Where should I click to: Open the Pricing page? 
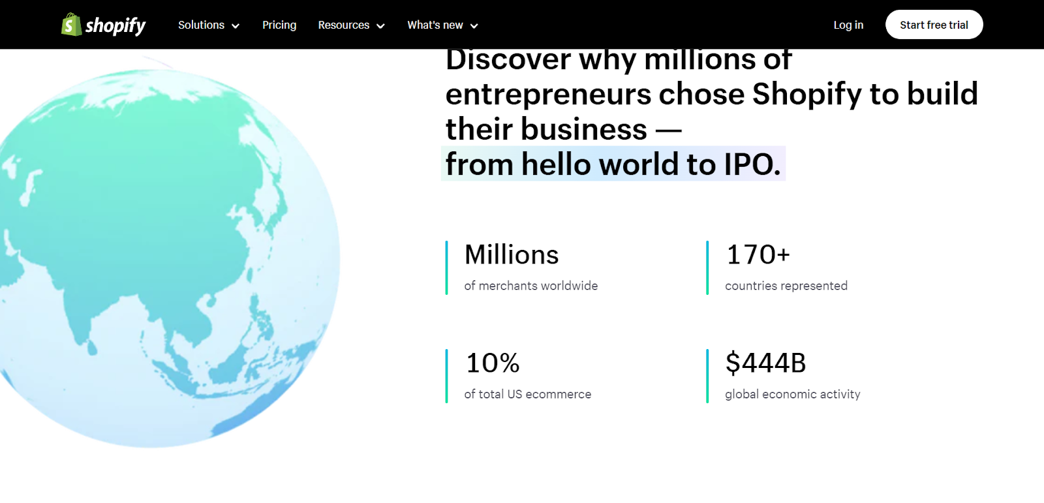[279, 25]
